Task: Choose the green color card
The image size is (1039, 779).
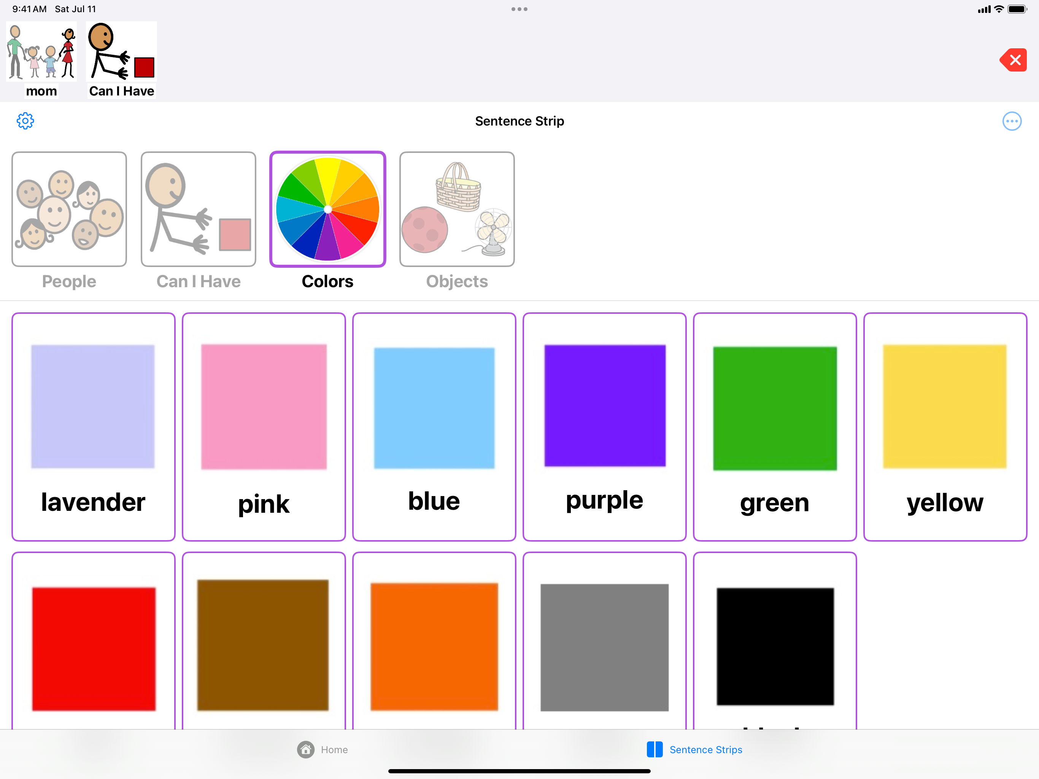Action: pyautogui.click(x=775, y=427)
